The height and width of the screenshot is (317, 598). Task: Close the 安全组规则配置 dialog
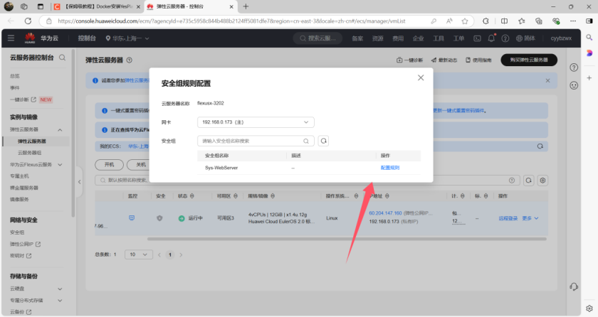[421, 77]
